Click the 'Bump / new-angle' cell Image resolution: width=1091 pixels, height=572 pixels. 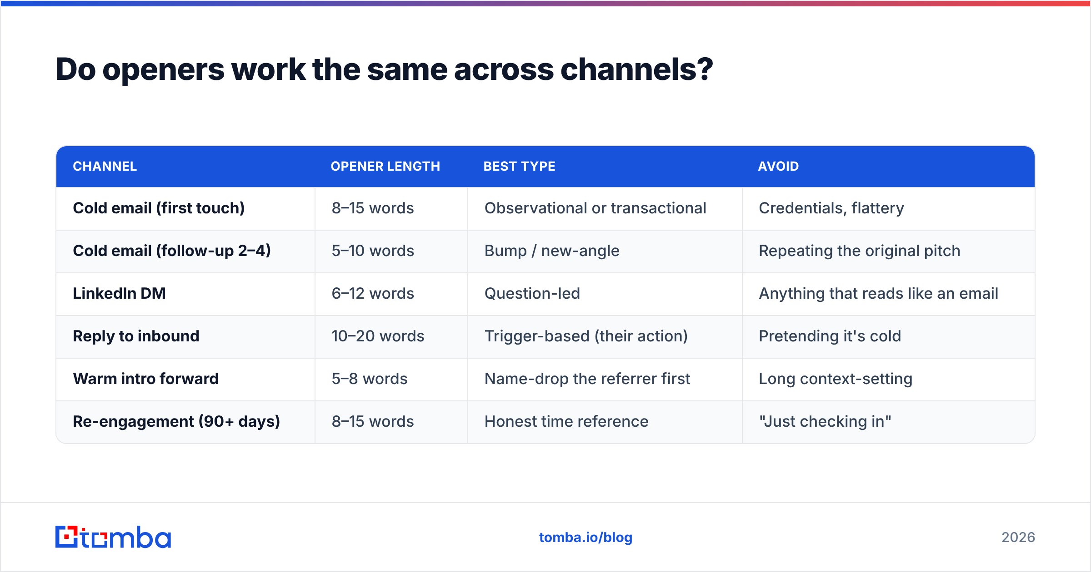point(552,251)
